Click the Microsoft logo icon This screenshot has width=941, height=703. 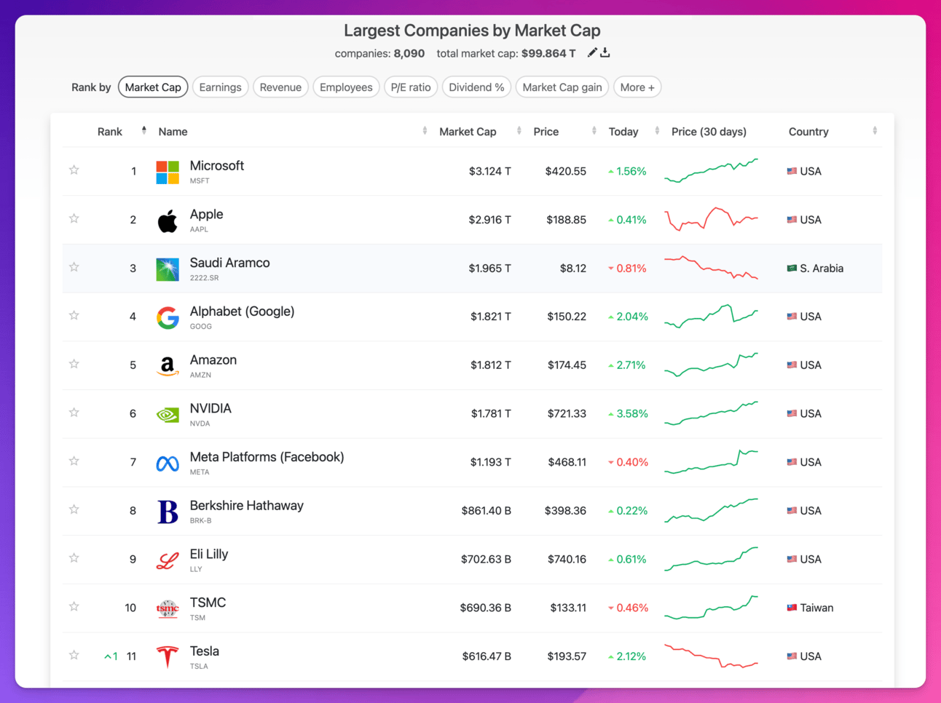click(x=168, y=172)
